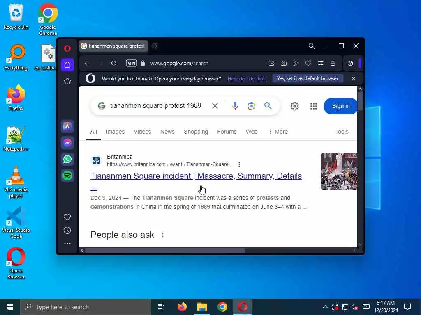This screenshot has height=315, width=421.
Task: Click the muted volume tray icon
Action: 354,307
